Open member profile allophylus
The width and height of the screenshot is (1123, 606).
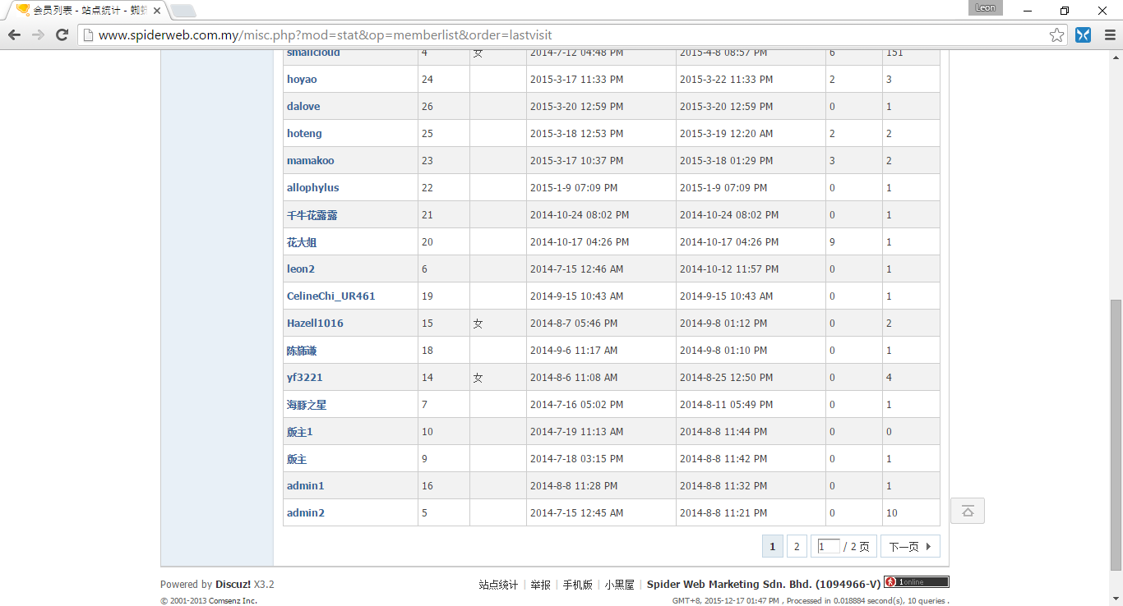pyautogui.click(x=313, y=188)
